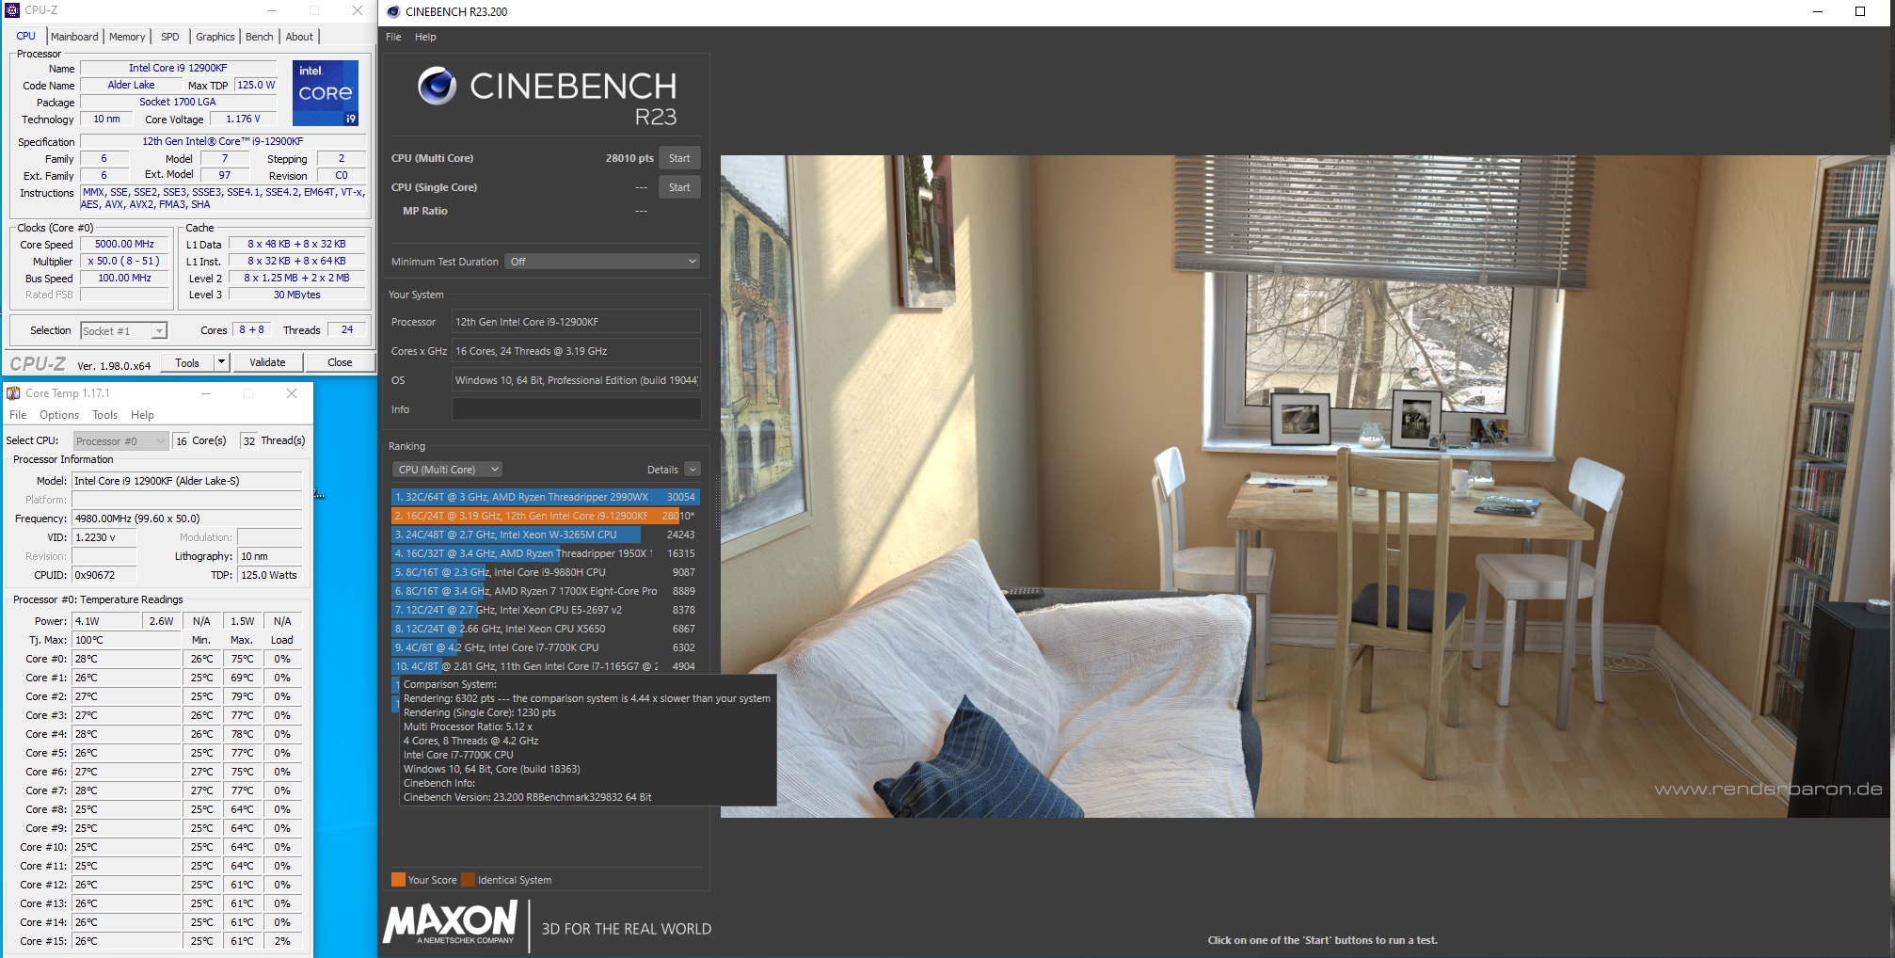Click the Model field in Core Temp

pos(186,481)
